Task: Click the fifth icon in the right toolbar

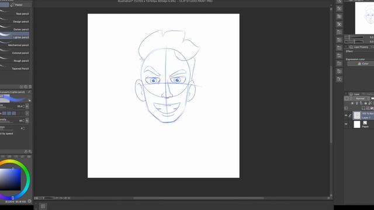Action: (x=339, y=32)
